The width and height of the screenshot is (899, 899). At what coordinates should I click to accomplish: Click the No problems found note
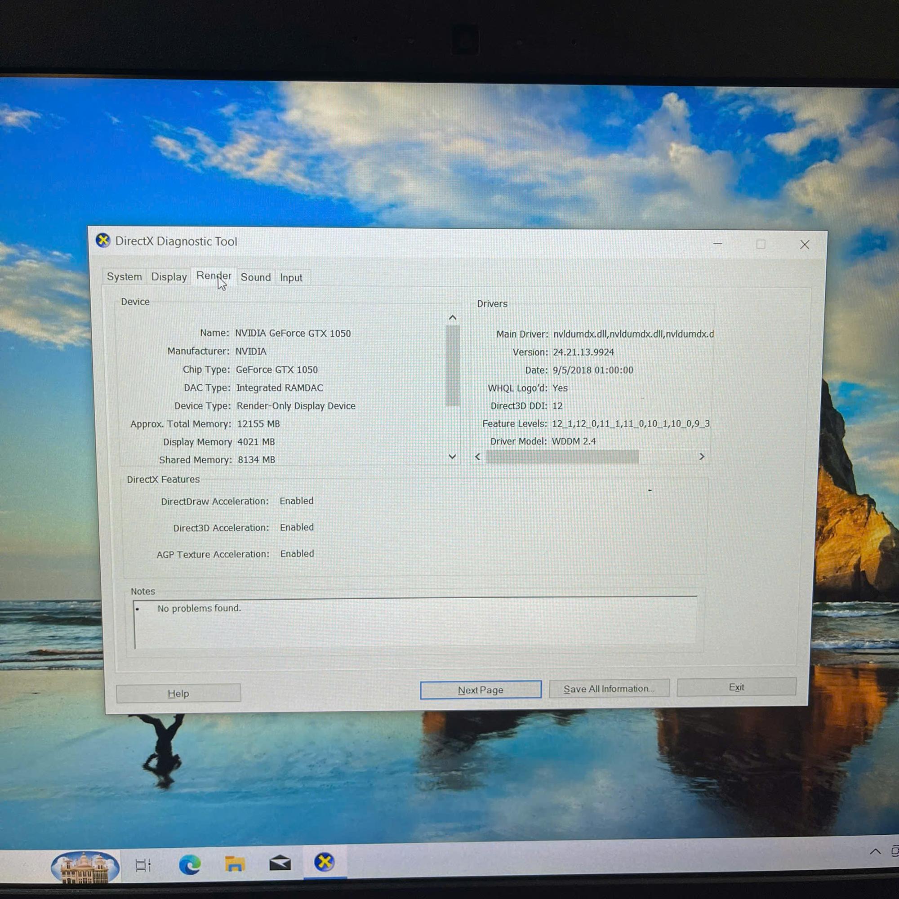pos(199,608)
